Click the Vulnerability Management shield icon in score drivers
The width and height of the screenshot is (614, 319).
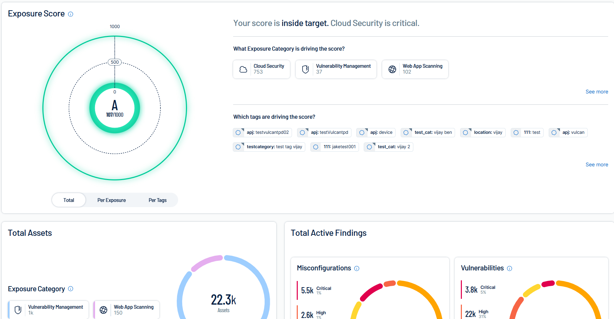tap(305, 69)
